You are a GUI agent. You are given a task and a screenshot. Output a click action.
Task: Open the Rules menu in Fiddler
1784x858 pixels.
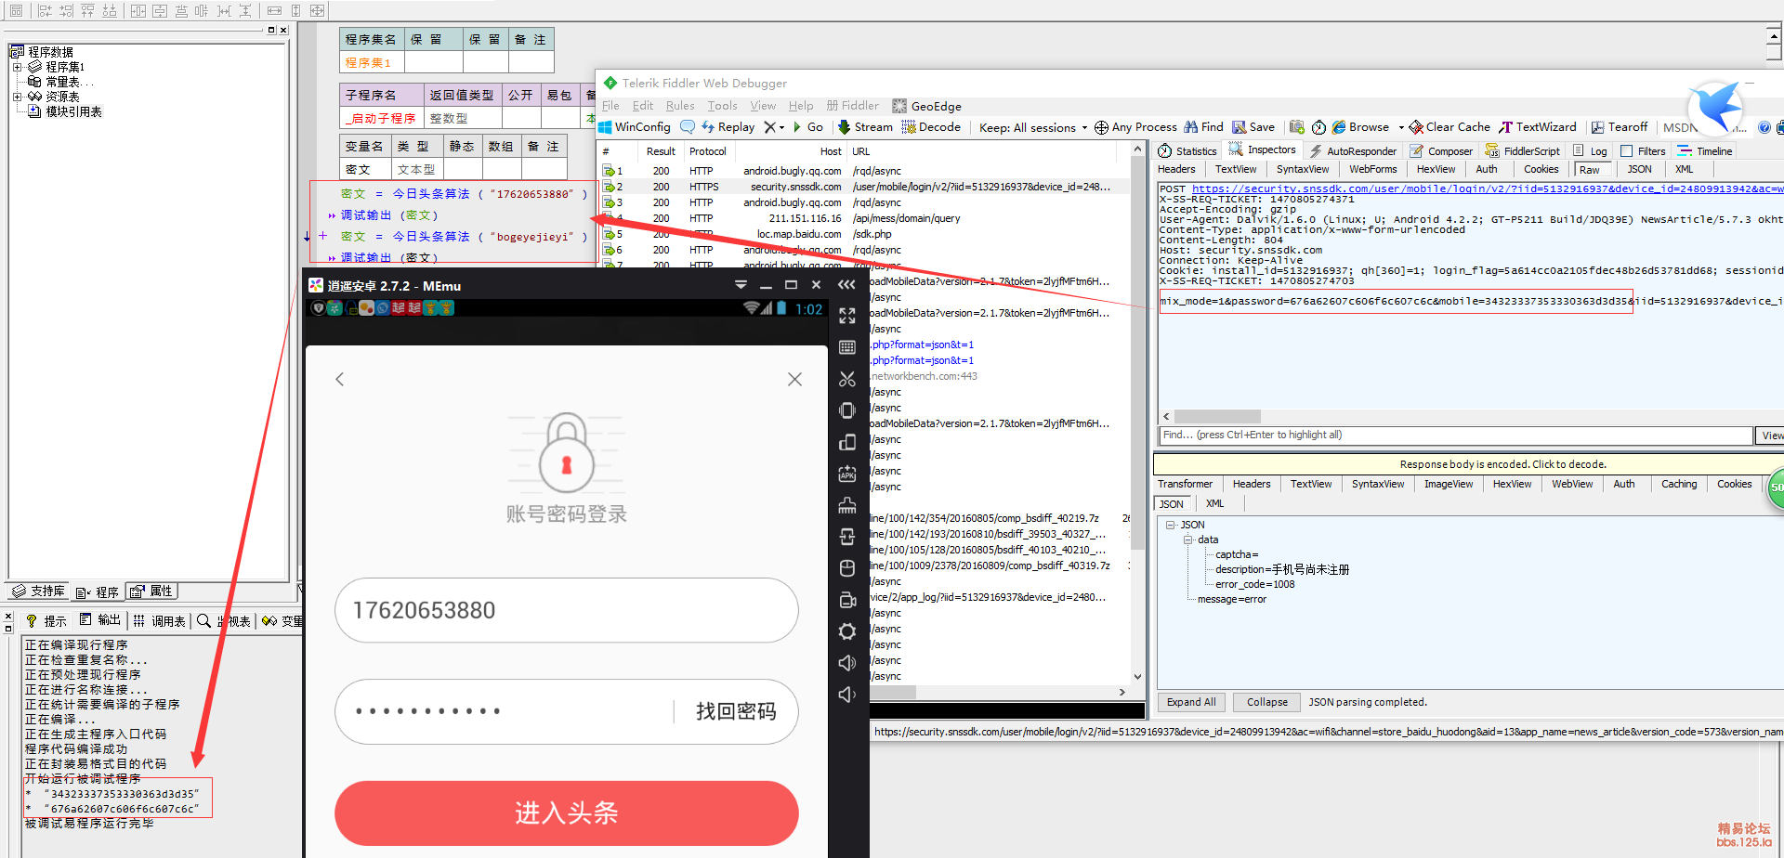680,106
